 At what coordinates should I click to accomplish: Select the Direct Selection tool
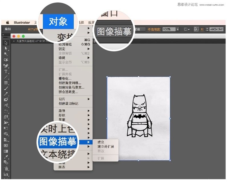coord(6,48)
